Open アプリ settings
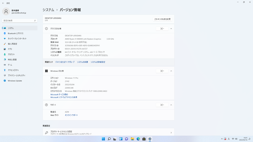Image resolution: width=253 pixels, height=142 pixels. [20, 49]
